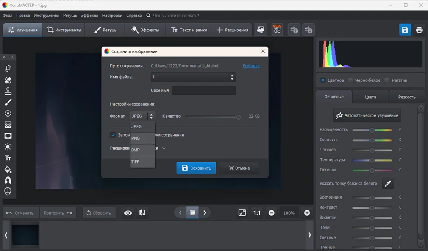
Task: Select the sun brightness tool
Action: [8, 147]
